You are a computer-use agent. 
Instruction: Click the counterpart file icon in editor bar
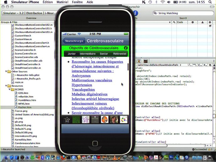point(210,65)
